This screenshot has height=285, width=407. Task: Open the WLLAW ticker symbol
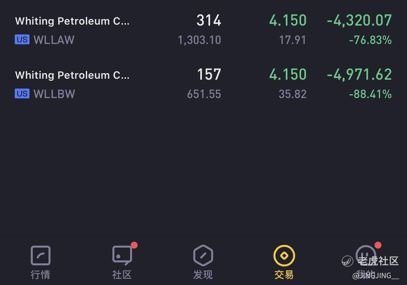click(x=54, y=40)
